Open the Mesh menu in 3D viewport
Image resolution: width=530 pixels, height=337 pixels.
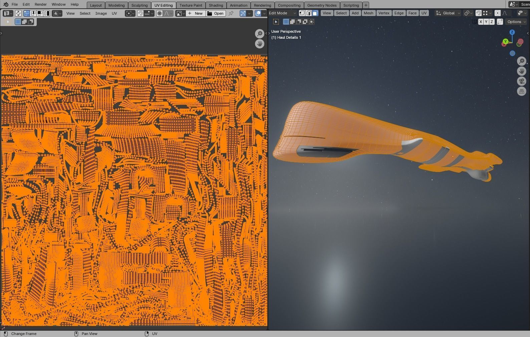coord(368,13)
